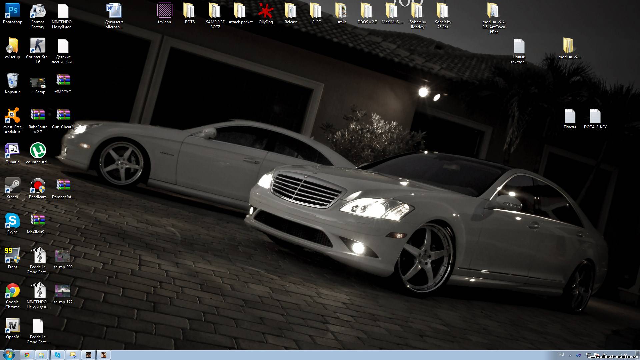
Task: Open the Photoshop desktop shortcut
Action: (x=12, y=11)
